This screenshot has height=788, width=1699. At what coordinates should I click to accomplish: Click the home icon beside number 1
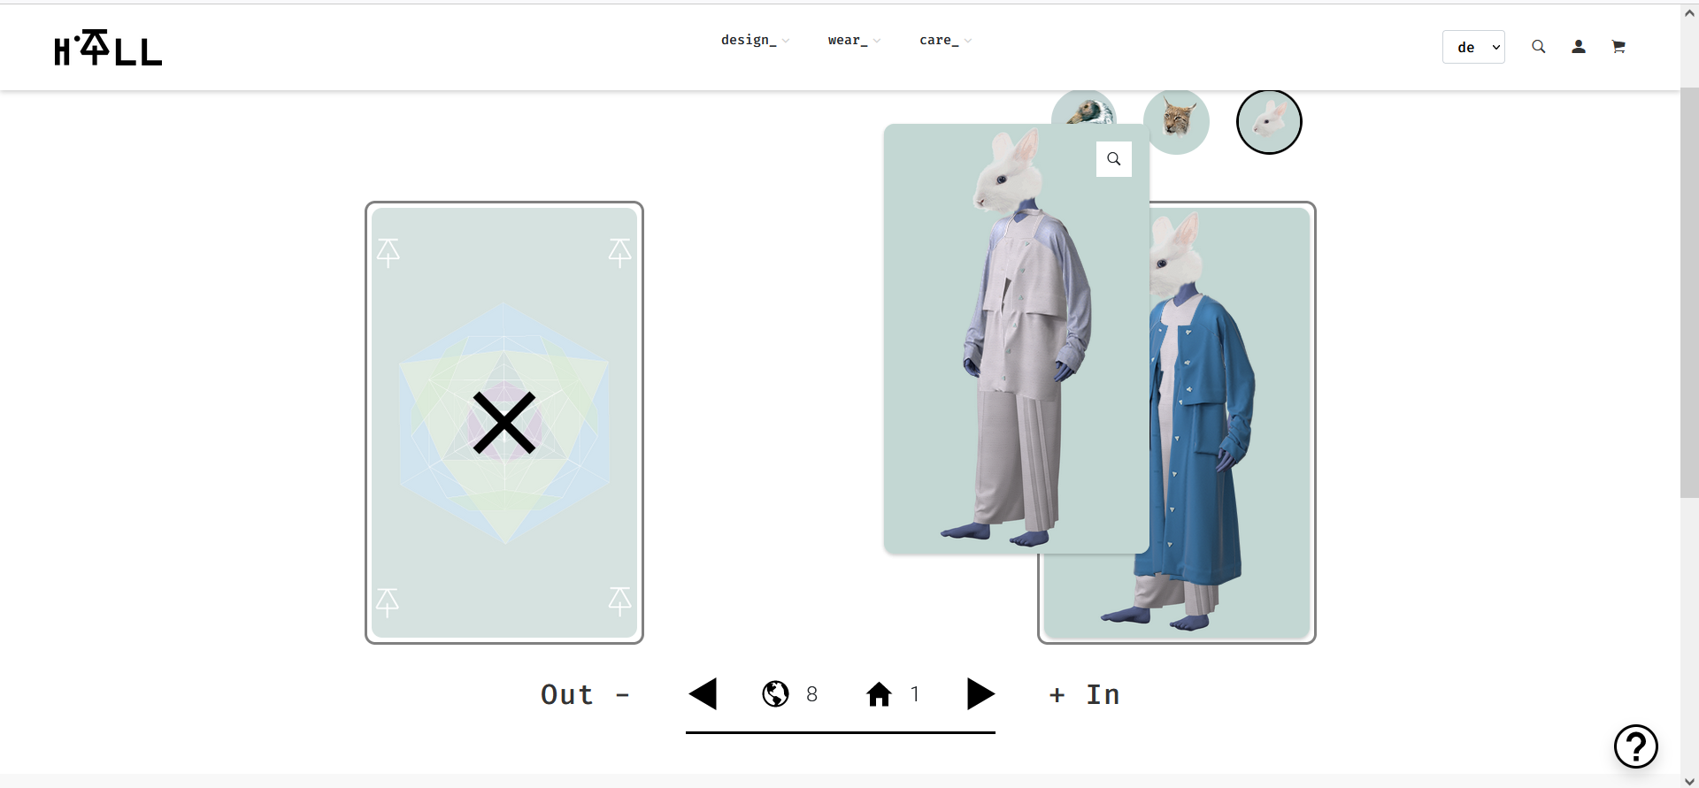(879, 694)
